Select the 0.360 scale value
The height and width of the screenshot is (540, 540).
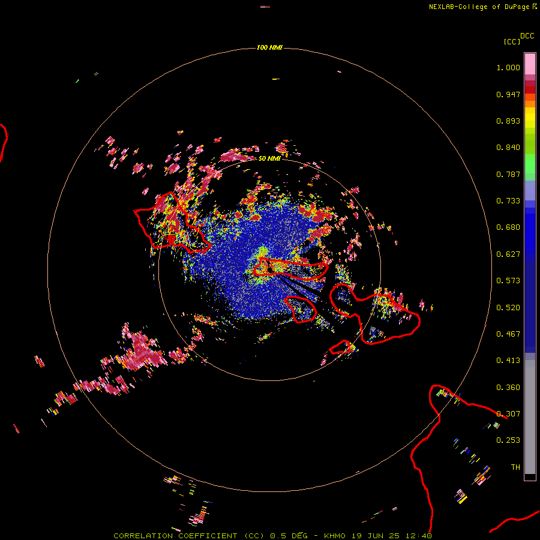pos(508,388)
